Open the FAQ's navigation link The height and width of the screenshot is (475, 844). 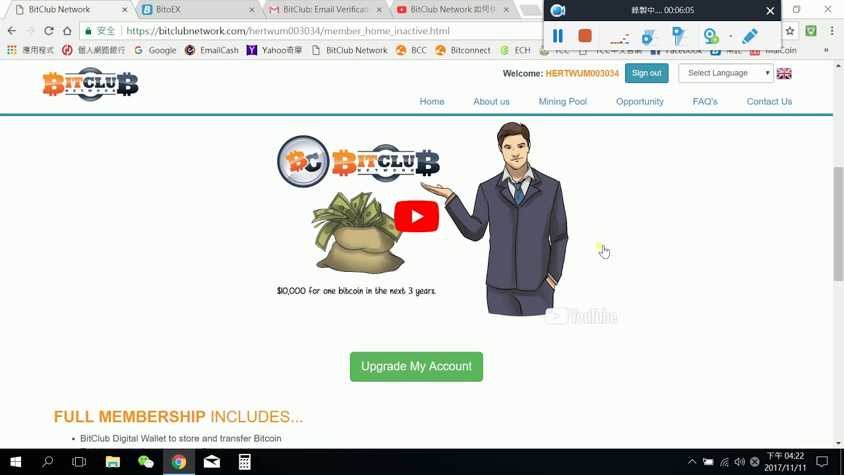point(705,102)
